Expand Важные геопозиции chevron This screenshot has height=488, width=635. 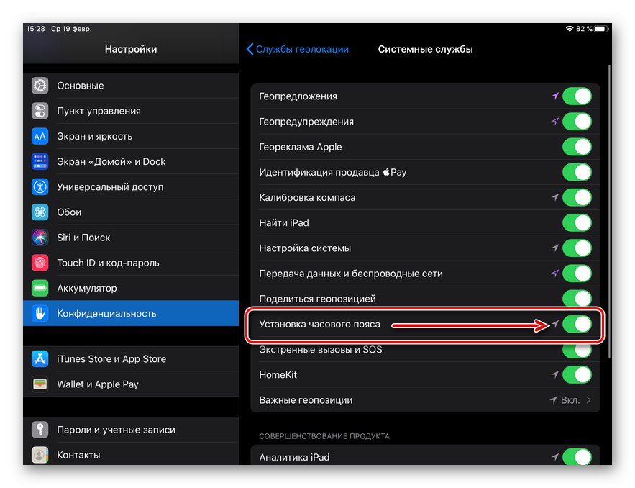[589, 400]
